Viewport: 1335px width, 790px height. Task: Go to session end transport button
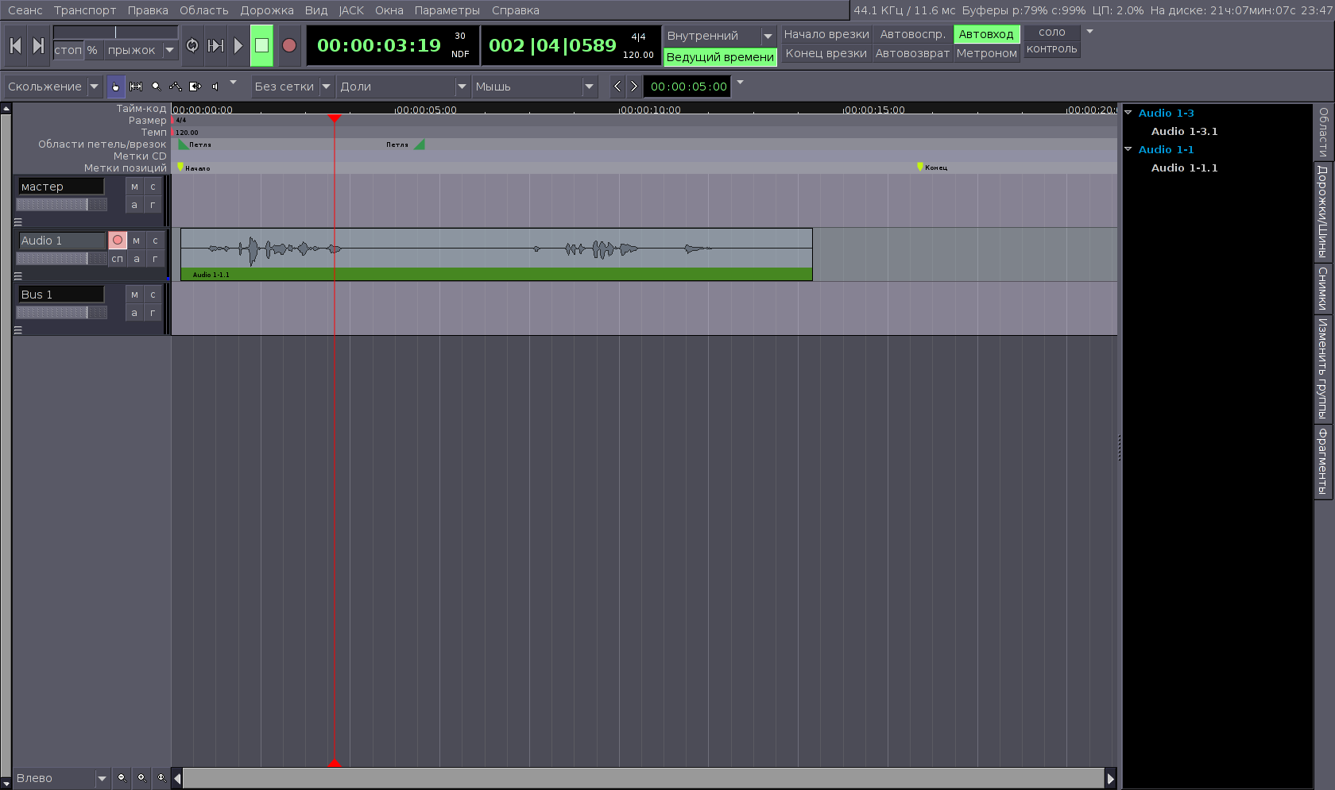point(38,46)
